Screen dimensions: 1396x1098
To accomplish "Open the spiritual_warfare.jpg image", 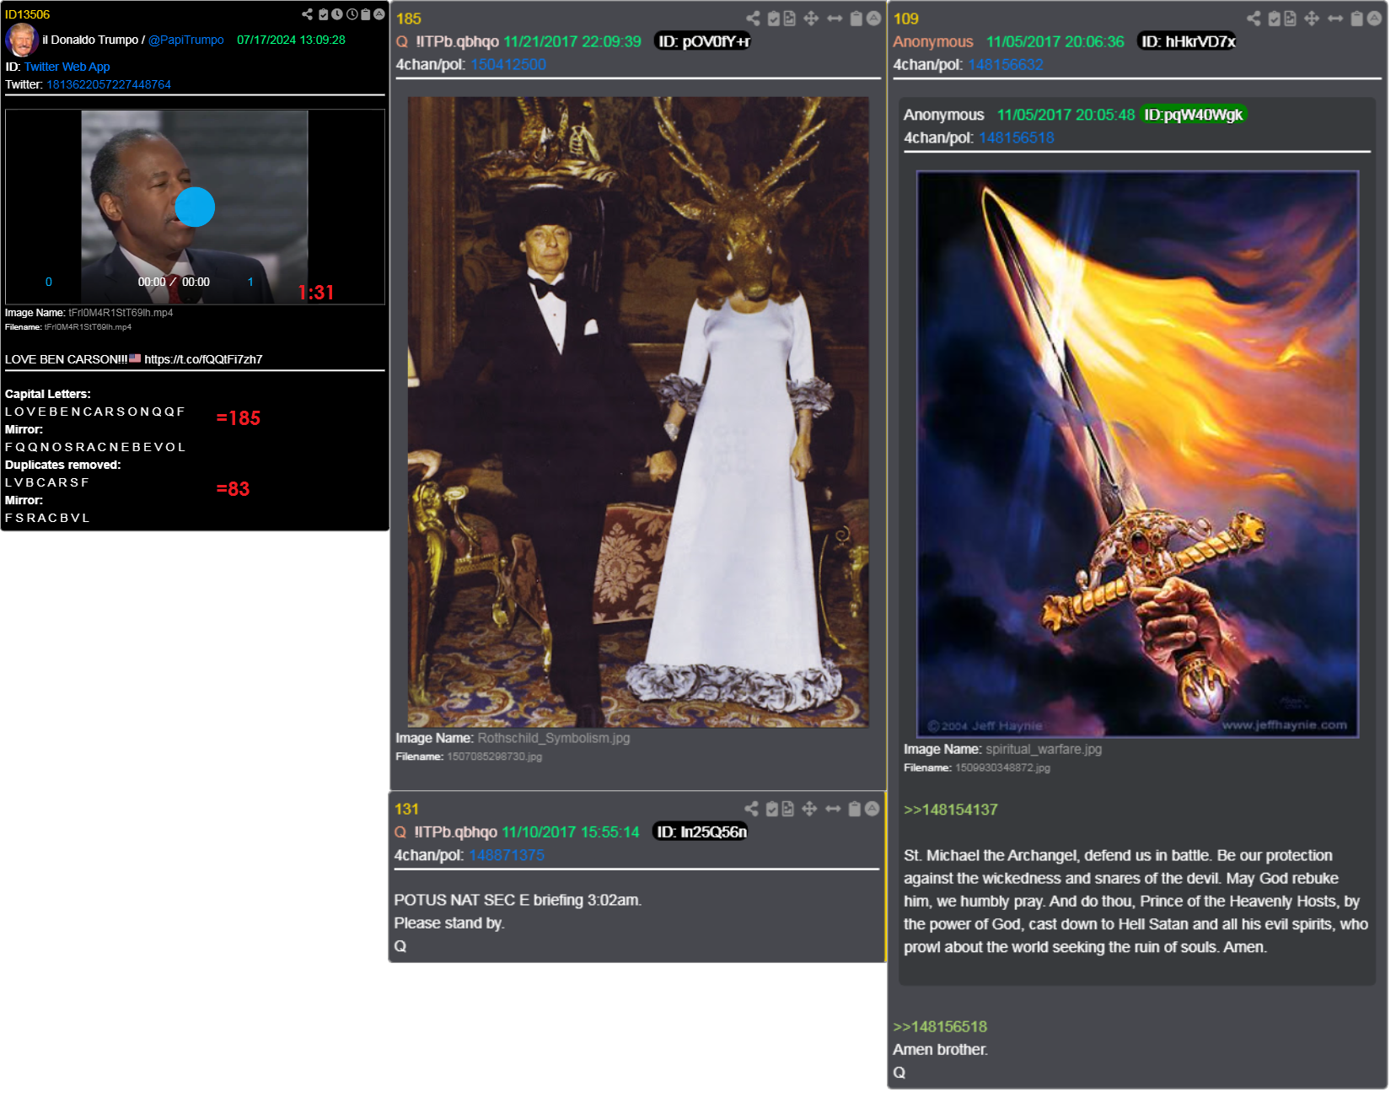I will (x=1137, y=454).
